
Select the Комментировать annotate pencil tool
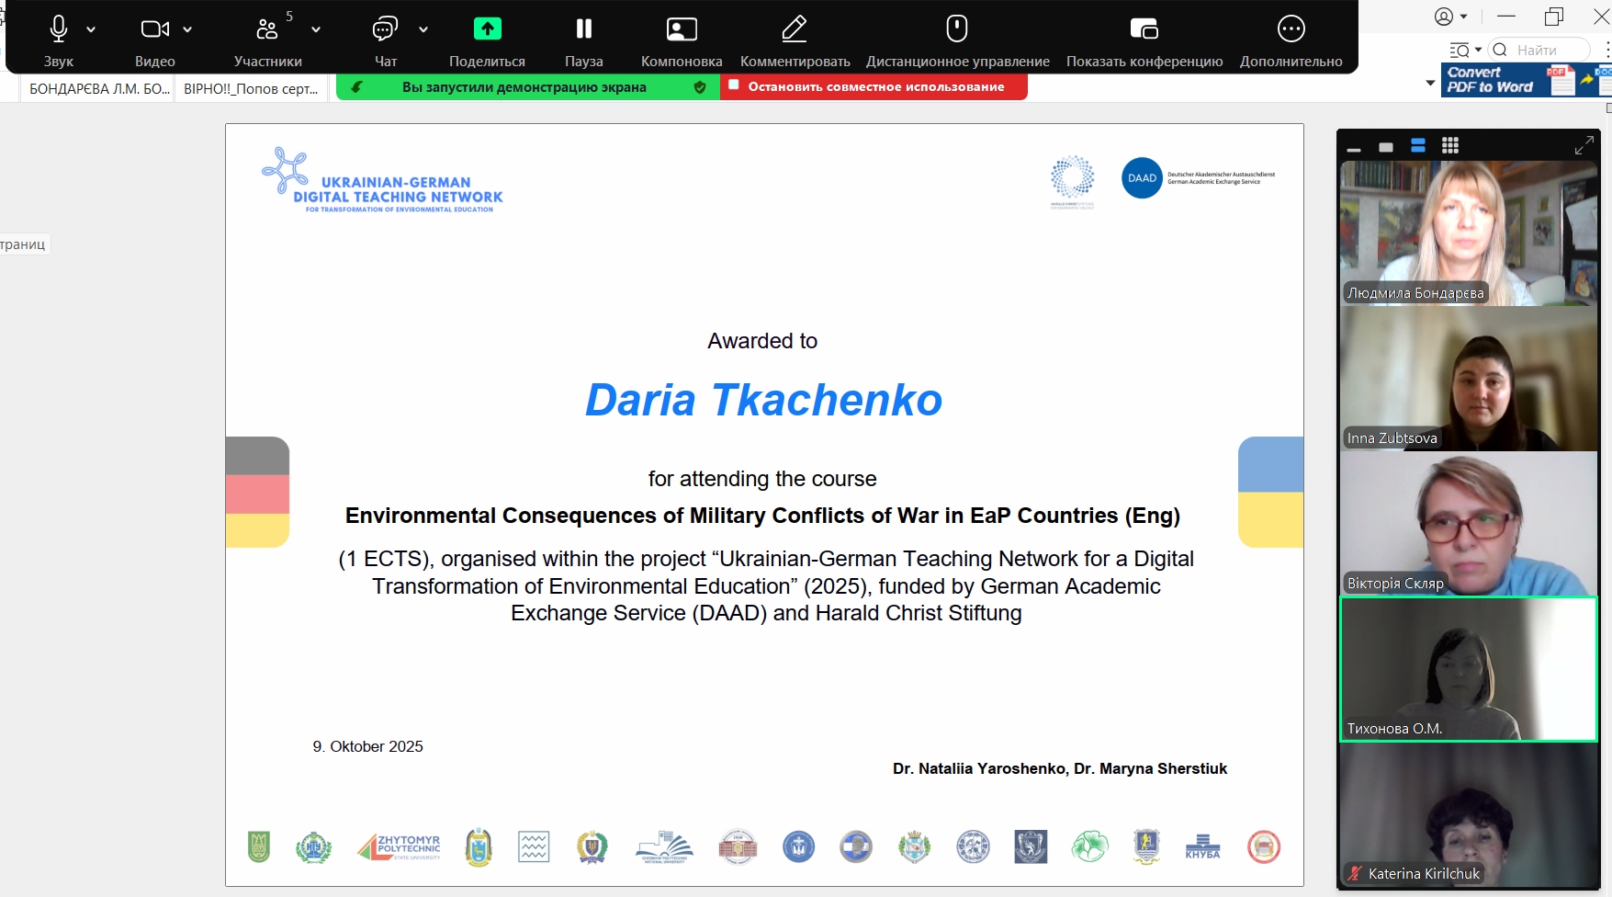(795, 29)
